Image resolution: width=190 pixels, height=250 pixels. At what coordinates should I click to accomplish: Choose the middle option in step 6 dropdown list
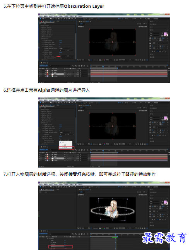coord(66,145)
